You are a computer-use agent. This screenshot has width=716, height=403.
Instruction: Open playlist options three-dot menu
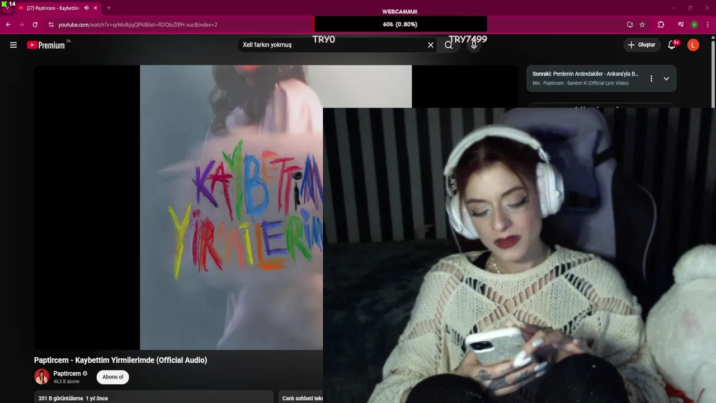point(651,78)
